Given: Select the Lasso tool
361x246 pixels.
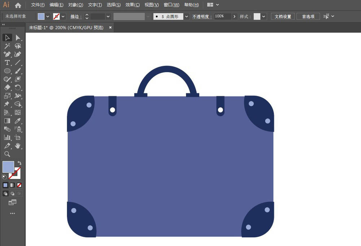Looking at the screenshot, I should 18,46.
